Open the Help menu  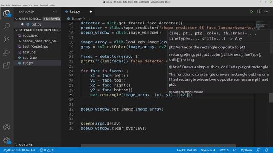pyautogui.click(x=52, y=5)
